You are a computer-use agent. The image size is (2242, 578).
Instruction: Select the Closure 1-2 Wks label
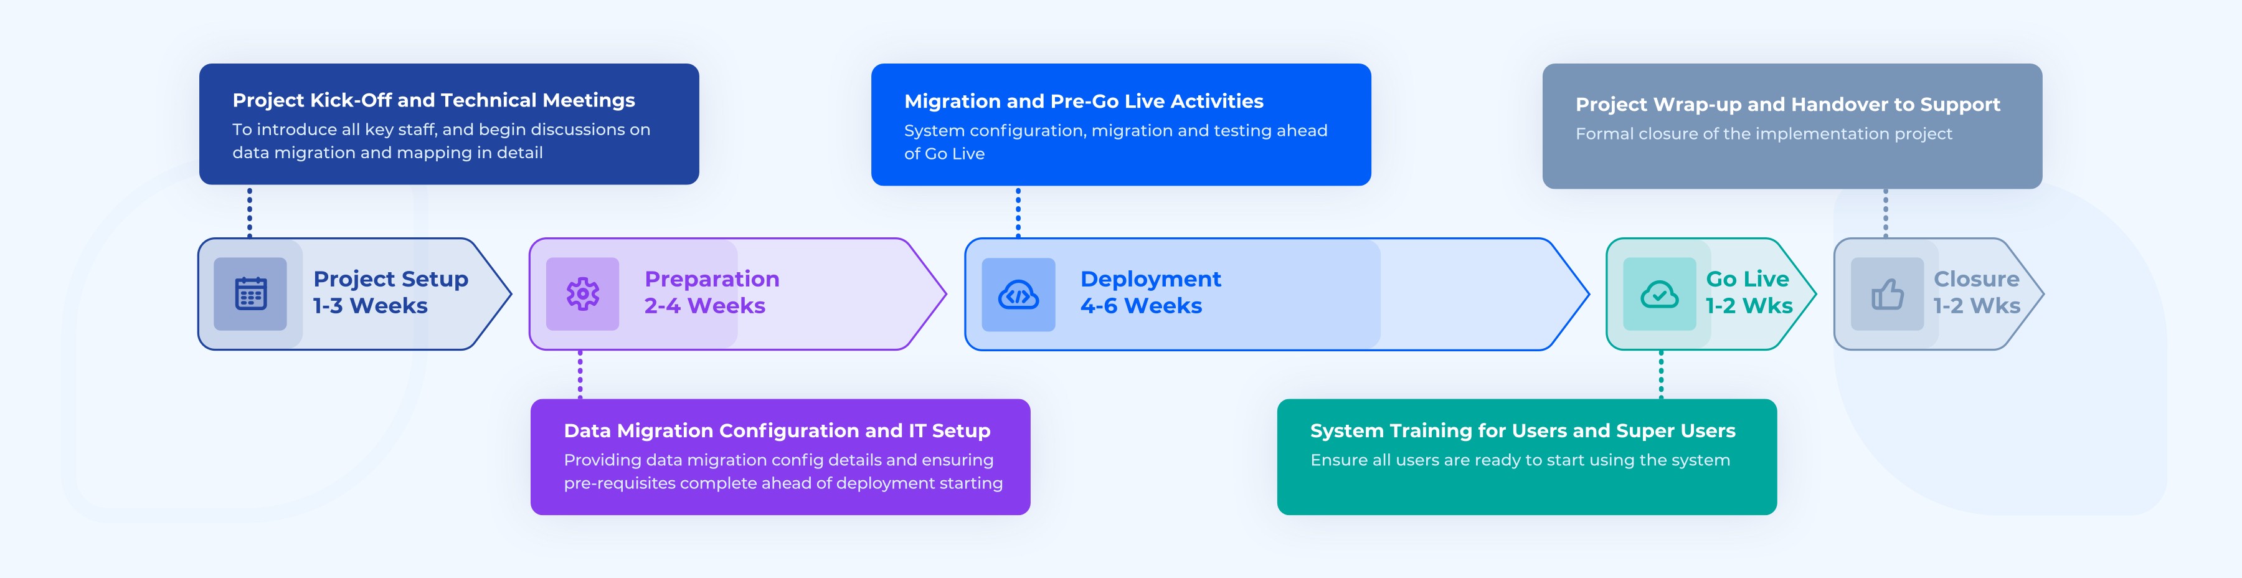tap(1977, 293)
